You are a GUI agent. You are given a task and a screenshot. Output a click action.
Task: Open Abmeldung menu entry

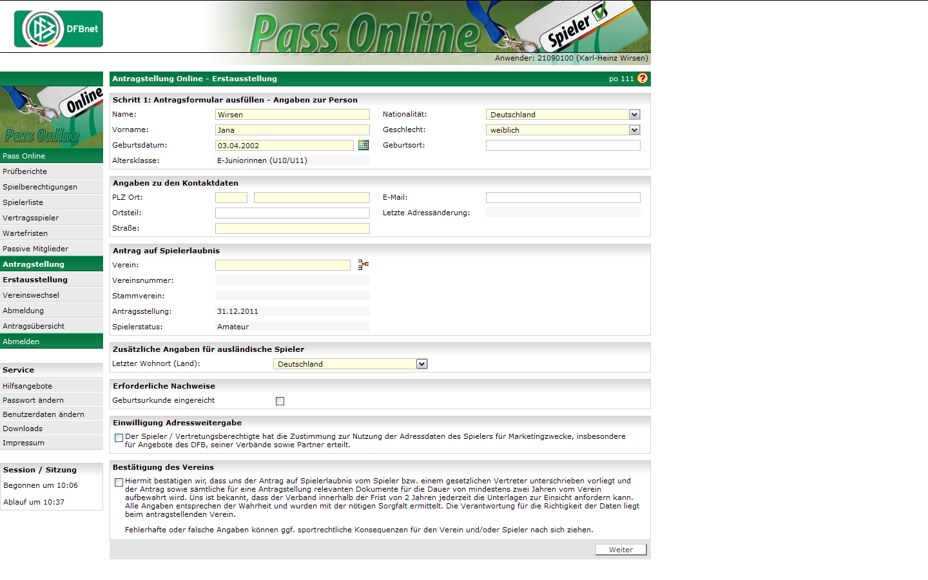click(x=52, y=311)
